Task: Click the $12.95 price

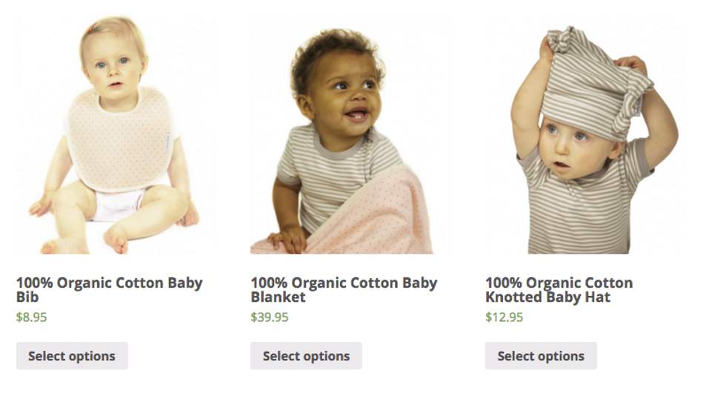Action: [504, 317]
